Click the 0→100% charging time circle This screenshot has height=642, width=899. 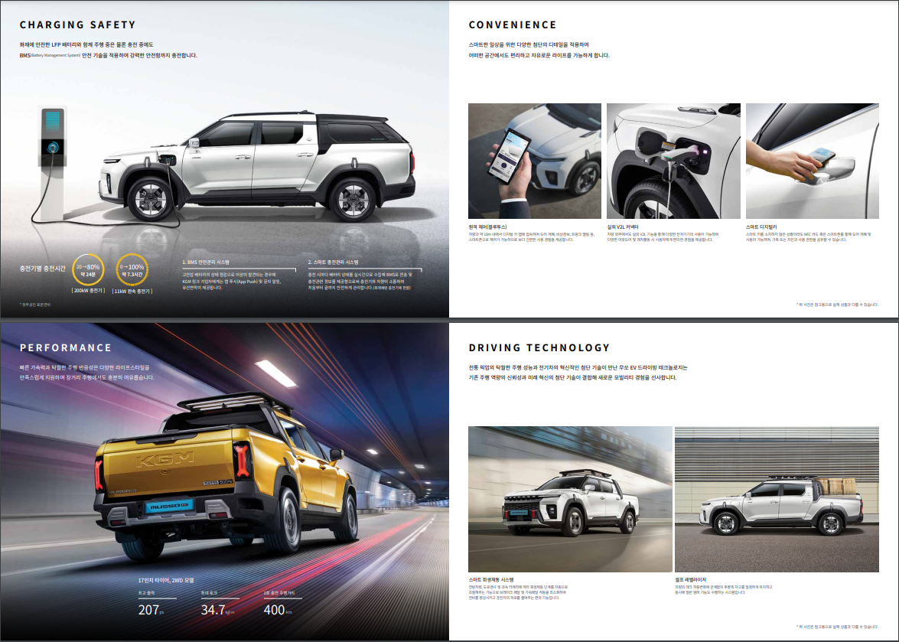pos(132,269)
